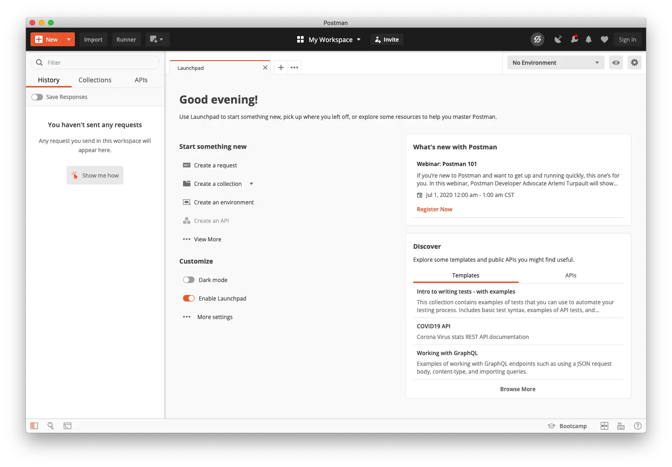The height and width of the screenshot is (467, 672).
Task: Click the Create an environment icon
Action: click(x=187, y=202)
